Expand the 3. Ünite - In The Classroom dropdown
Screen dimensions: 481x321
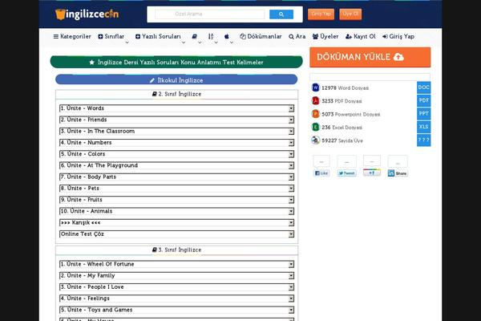coord(176,131)
